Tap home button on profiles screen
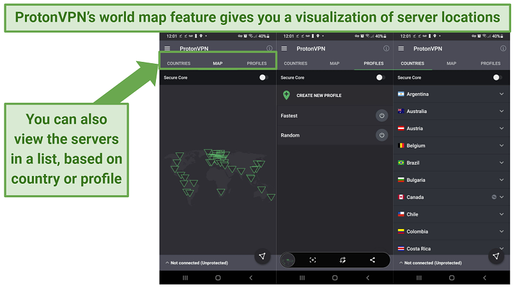Screen dimensions: 515x289 [335, 278]
